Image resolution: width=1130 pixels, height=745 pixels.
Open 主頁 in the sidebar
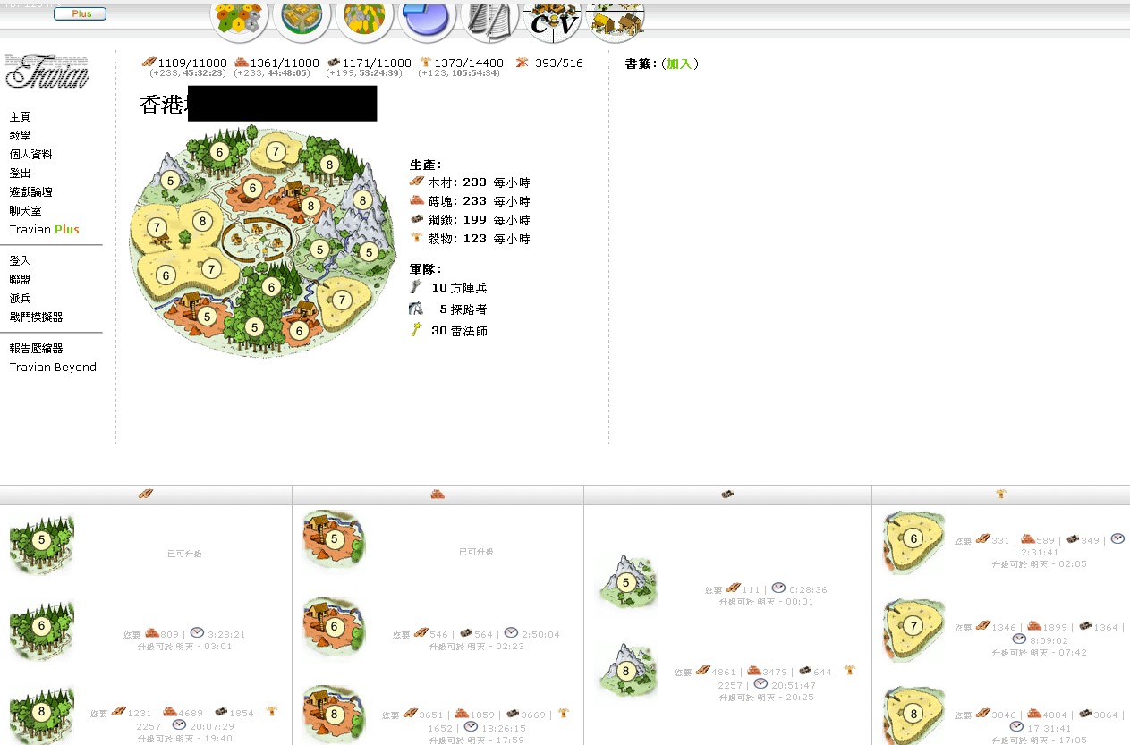[21, 117]
